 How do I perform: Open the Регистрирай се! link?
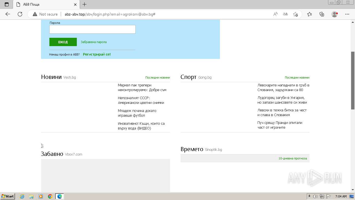click(x=97, y=54)
